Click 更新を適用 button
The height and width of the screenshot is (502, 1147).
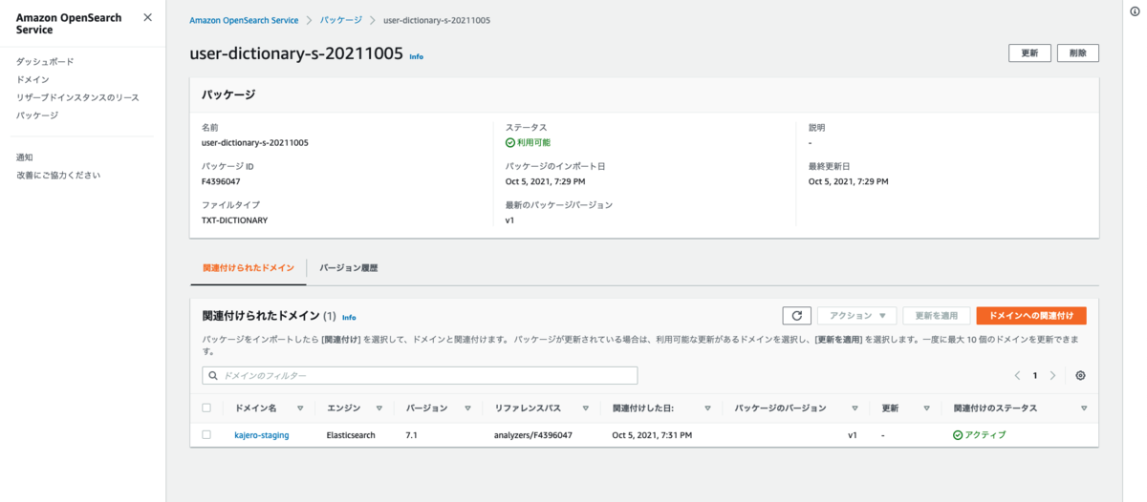coord(937,315)
